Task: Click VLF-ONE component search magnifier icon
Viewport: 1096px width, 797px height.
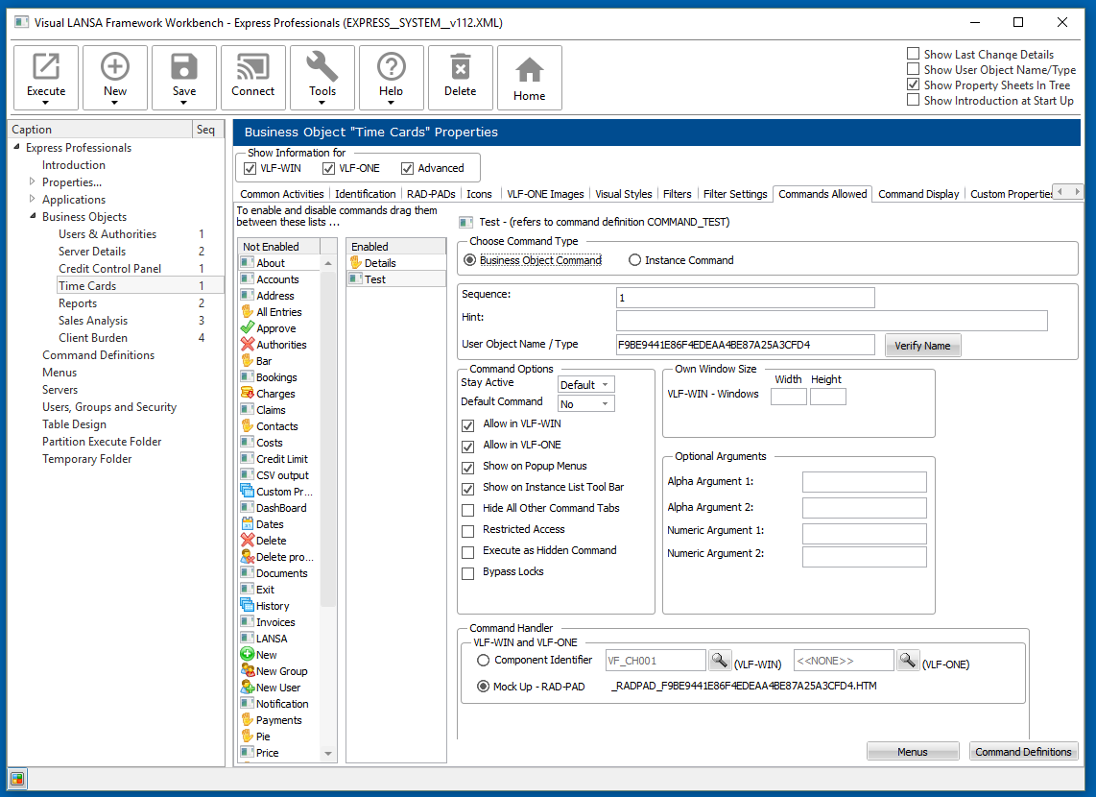Action: tap(907, 660)
